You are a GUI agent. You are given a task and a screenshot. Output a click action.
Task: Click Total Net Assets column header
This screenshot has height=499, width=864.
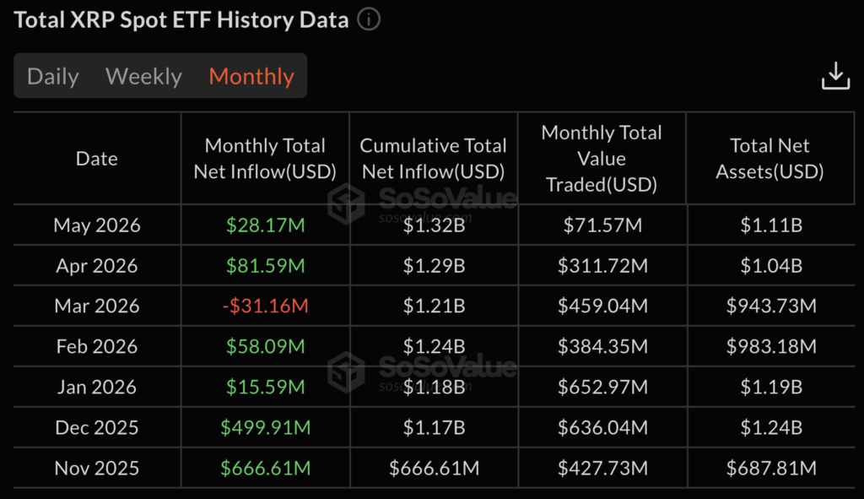[x=769, y=159]
